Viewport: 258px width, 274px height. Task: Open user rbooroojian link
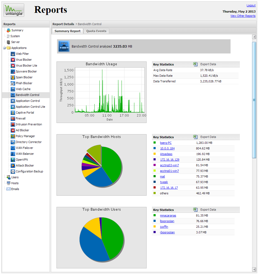pos(167,232)
